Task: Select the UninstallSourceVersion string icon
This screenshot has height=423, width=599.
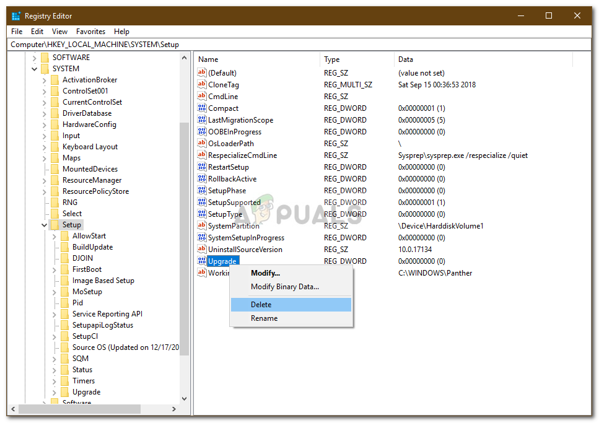Action: tap(202, 249)
